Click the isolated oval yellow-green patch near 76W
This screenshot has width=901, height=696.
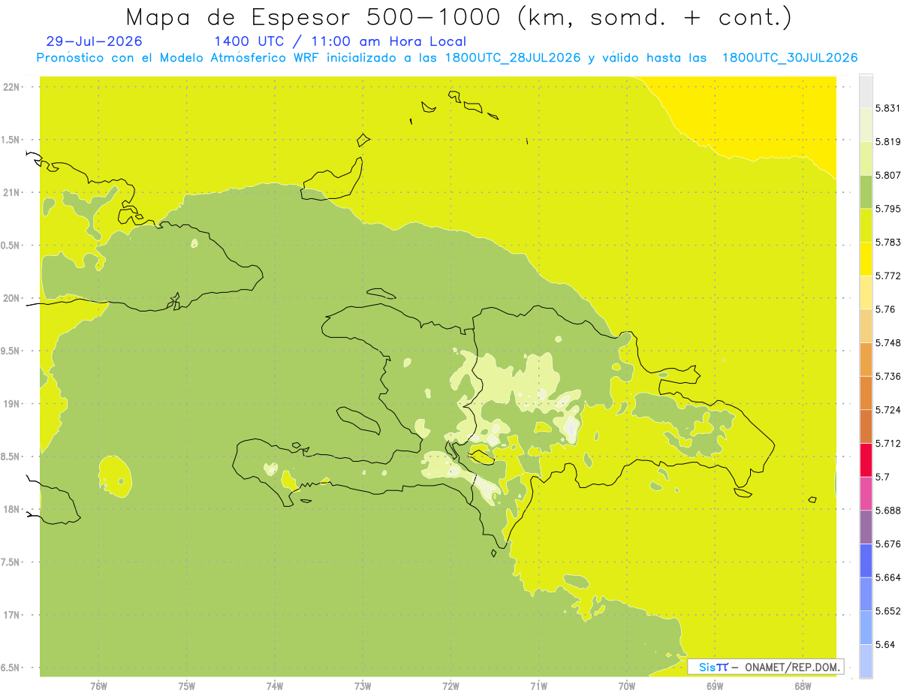[x=116, y=477]
